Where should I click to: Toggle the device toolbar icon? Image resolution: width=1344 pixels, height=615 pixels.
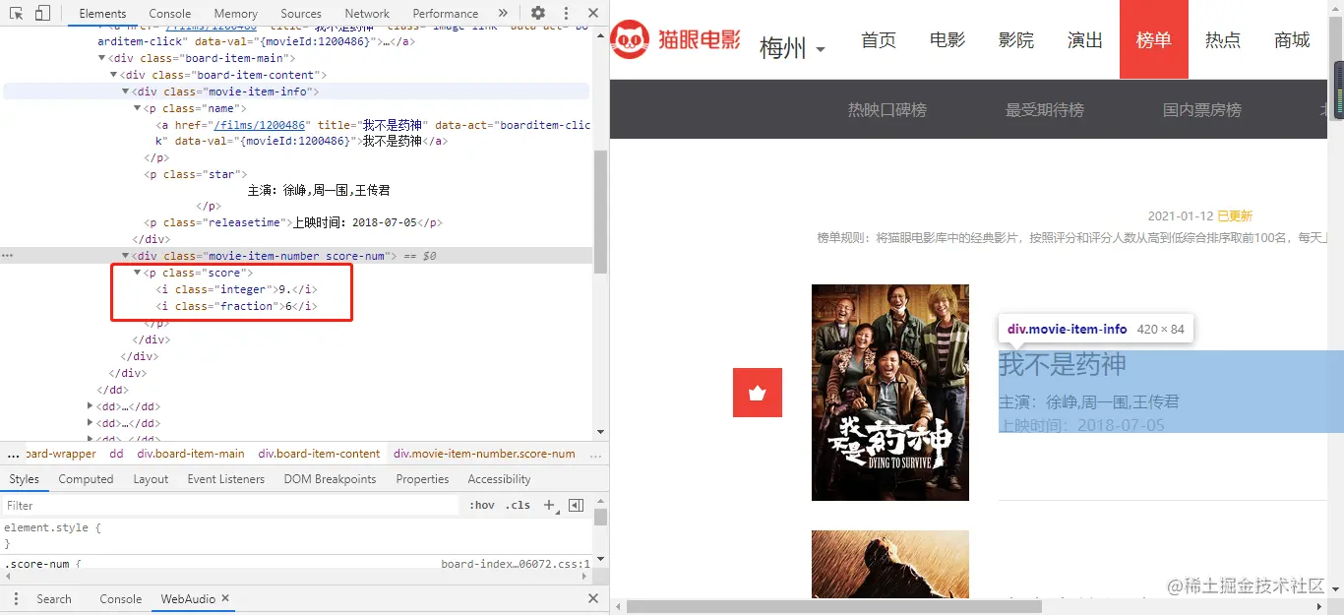[x=42, y=13]
